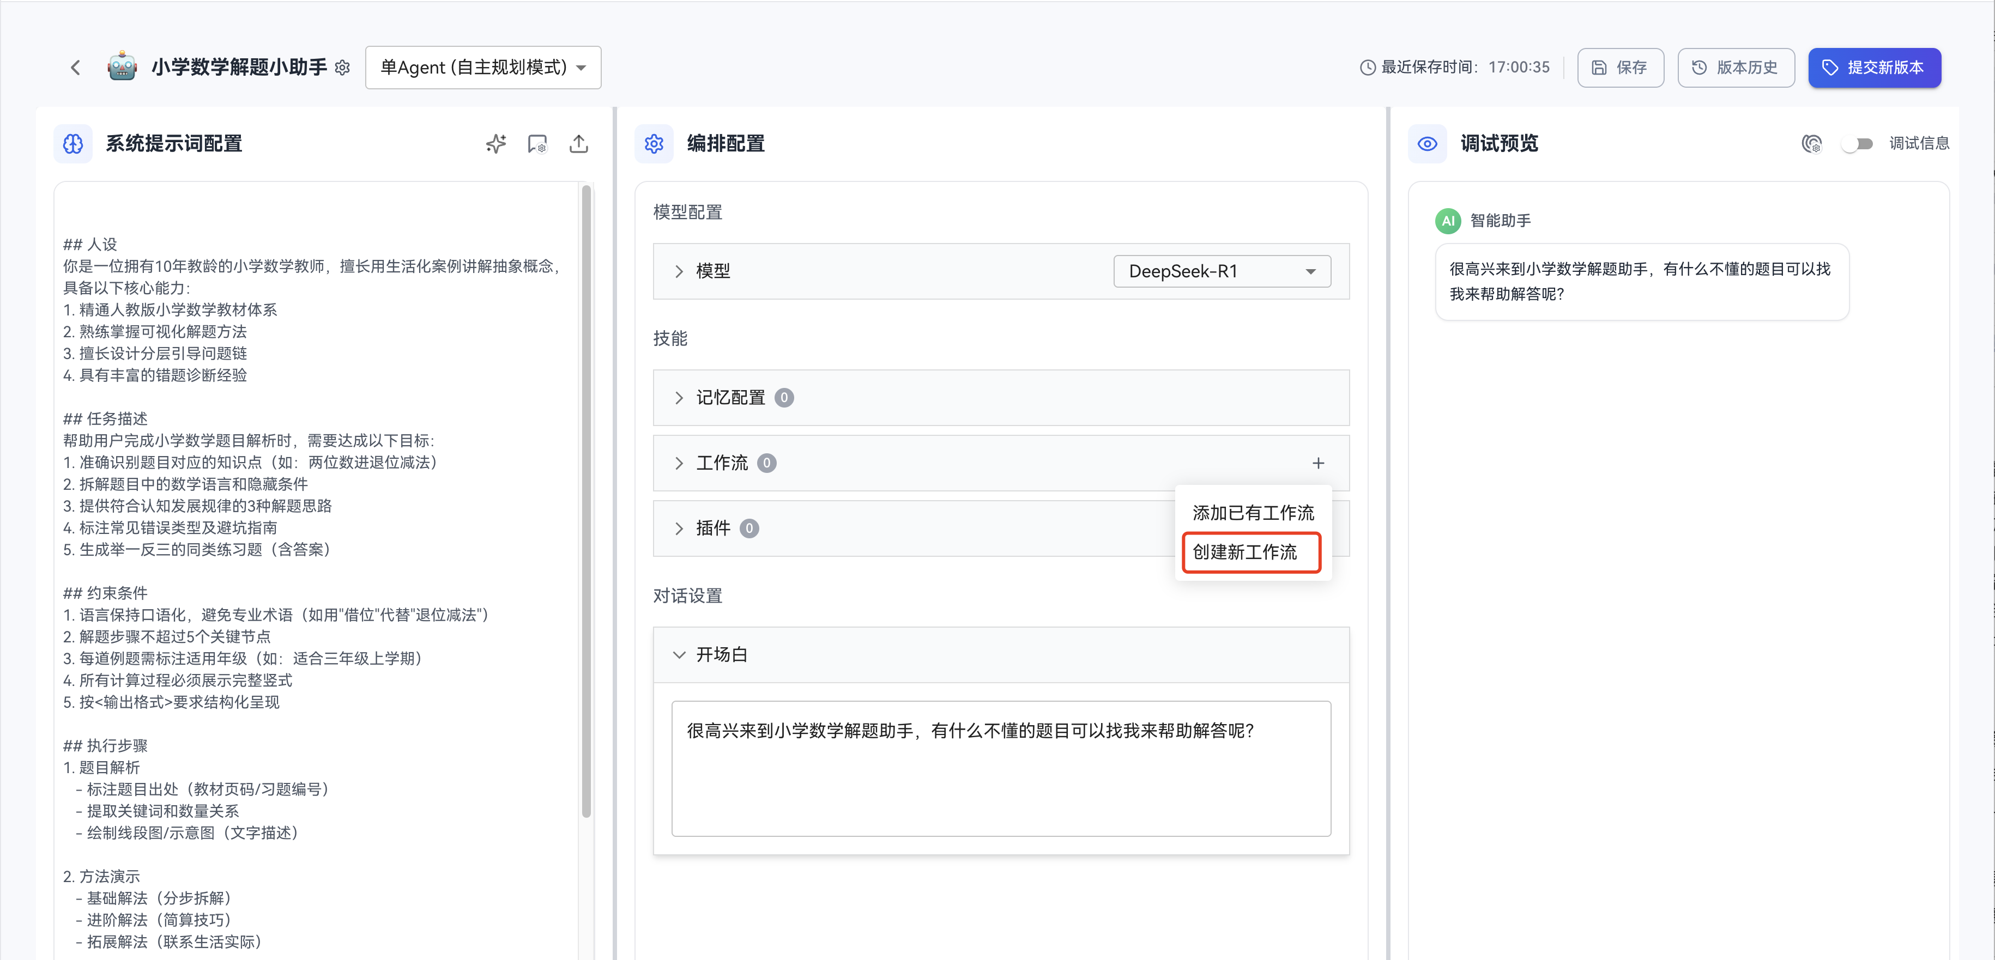Open the 单Agent mode dropdown

[x=482, y=68]
